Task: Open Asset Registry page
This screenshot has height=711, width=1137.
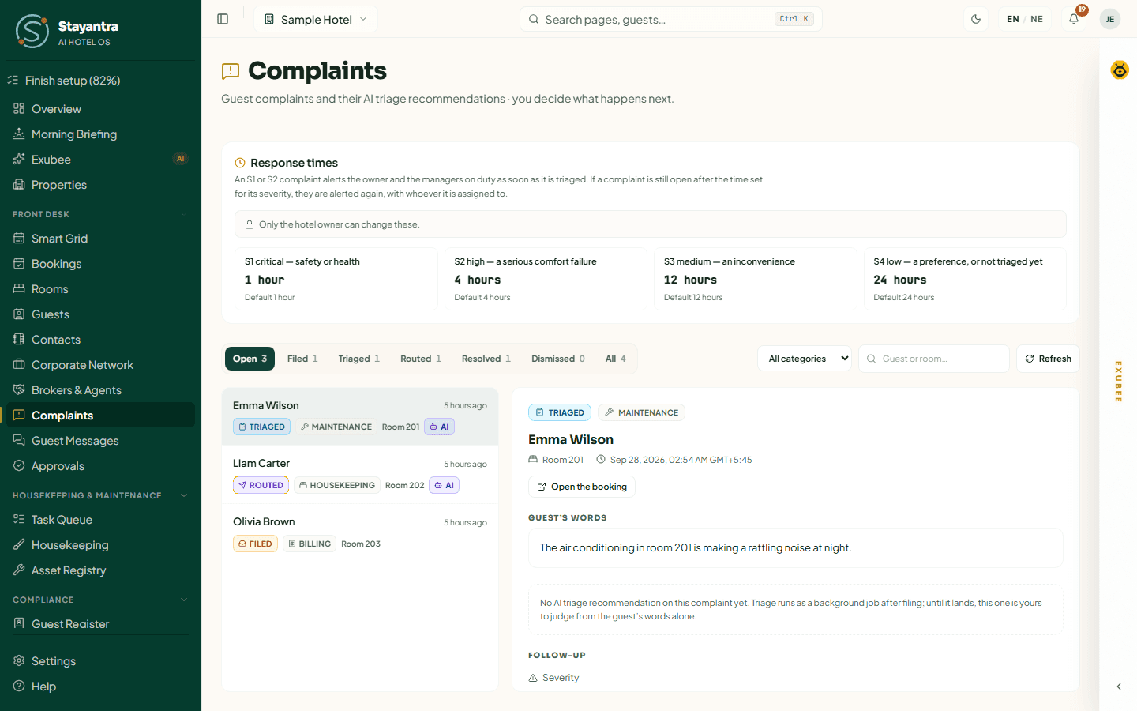Action: (100, 570)
